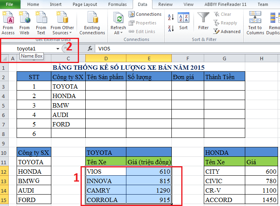Select the cell with value 1290
Image resolution: width=280 pixels, height=206 pixels.
pos(149,190)
